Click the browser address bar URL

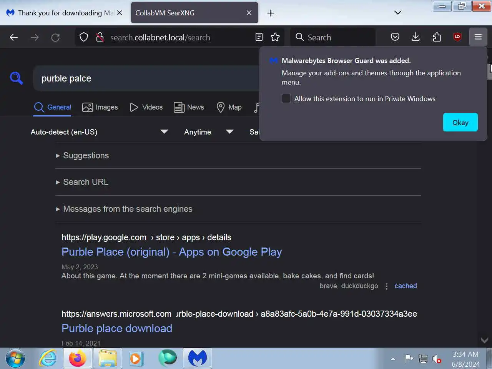click(160, 37)
